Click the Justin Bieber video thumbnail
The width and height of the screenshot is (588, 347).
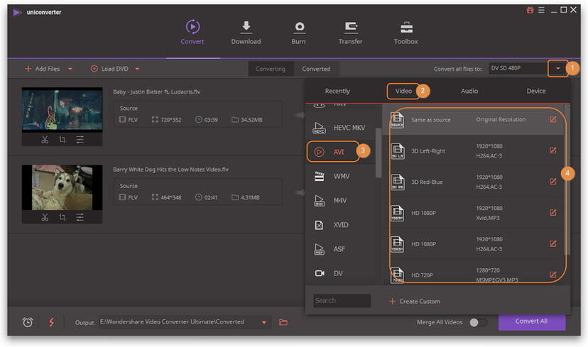point(62,110)
